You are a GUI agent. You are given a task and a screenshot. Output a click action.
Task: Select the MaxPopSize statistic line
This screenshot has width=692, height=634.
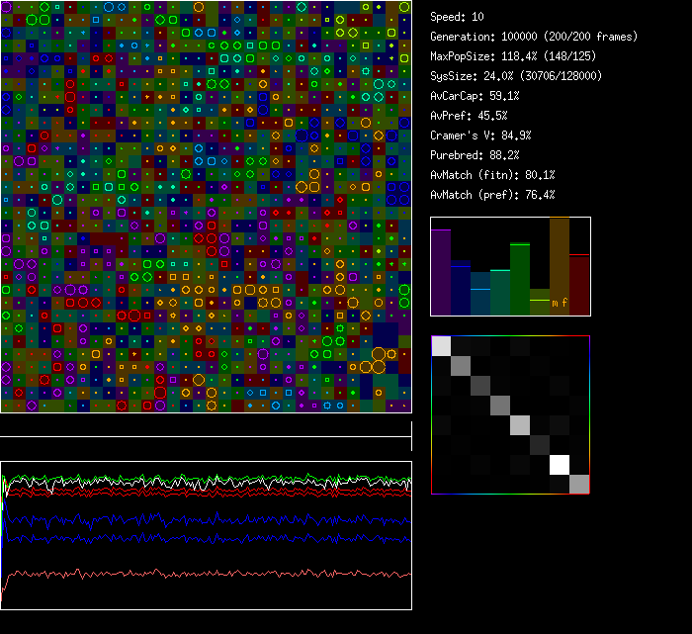513,56
